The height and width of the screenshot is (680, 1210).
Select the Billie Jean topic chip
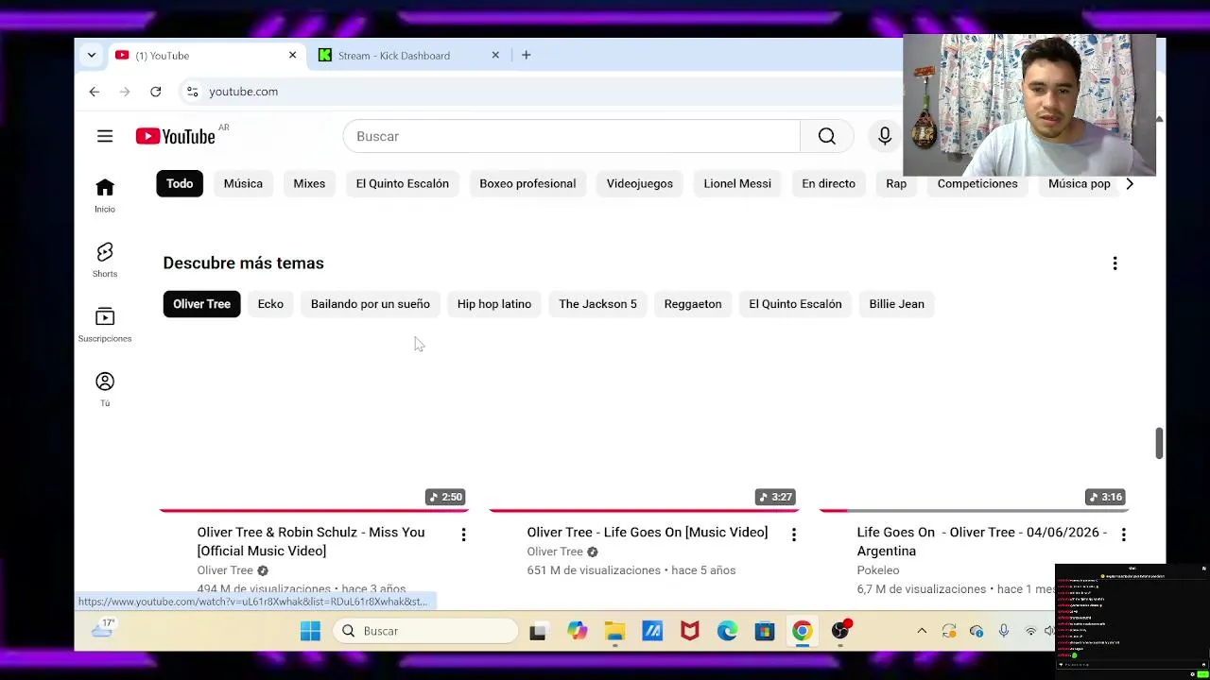tap(896, 304)
